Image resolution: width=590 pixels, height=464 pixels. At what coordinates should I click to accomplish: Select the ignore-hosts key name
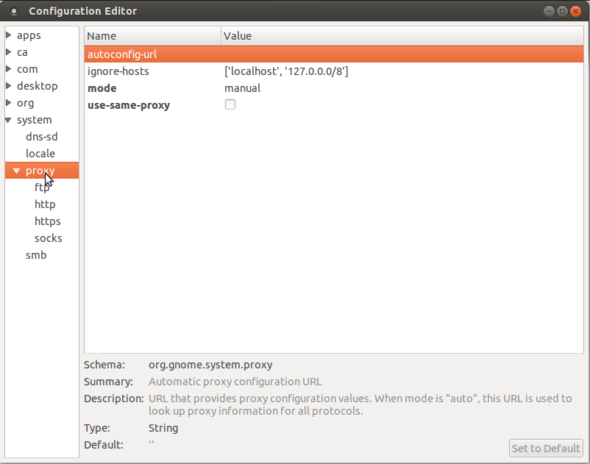click(x=118, y=71)
